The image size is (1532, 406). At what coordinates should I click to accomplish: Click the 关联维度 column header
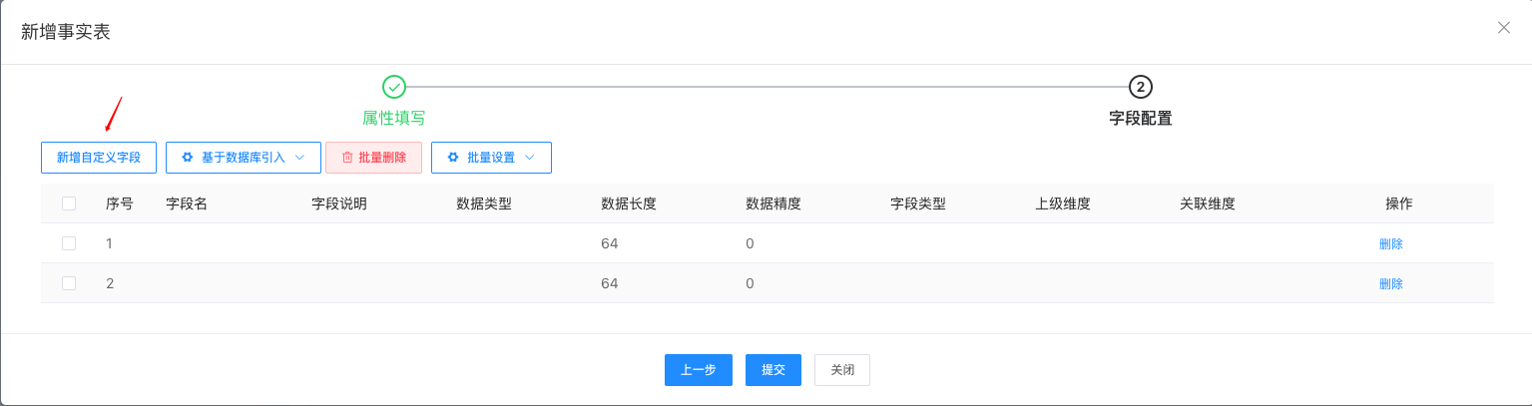coord(1208,203)
